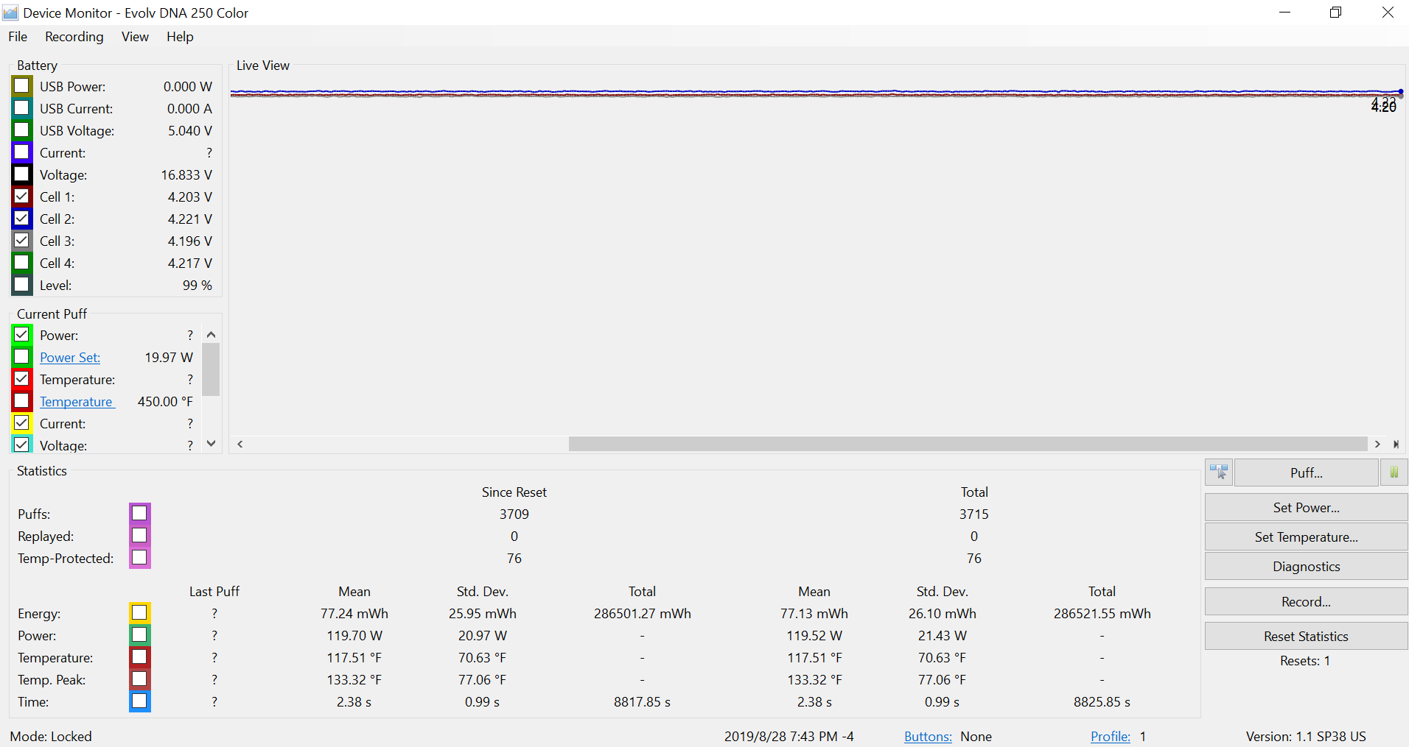Viewport: 1409px width, 747px height.
Task: Click the selection cursor icon left of Puff
Action: tap(1219, 472)
